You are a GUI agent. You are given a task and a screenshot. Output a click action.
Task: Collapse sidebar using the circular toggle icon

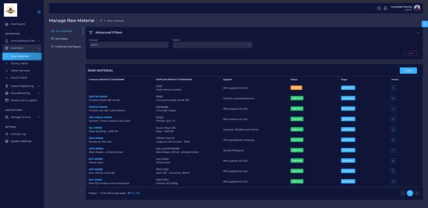pos(39,12)
